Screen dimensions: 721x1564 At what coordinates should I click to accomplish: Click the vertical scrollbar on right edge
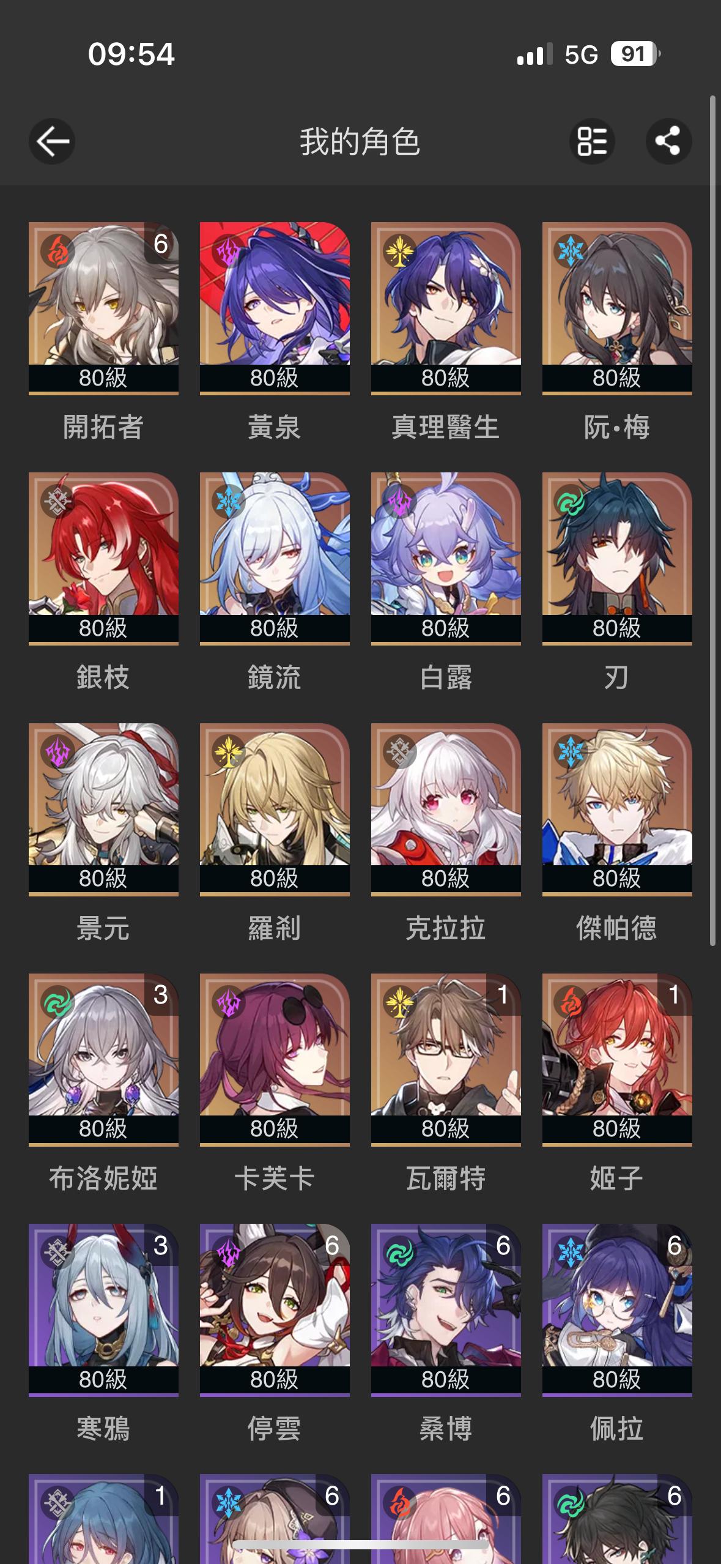point(712,520)
